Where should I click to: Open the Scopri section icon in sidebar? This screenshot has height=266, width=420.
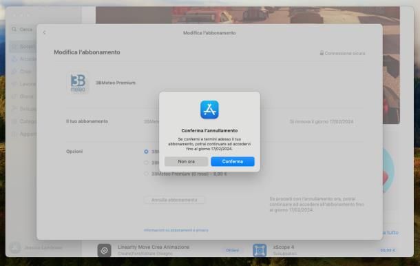[x=14, y=47]
